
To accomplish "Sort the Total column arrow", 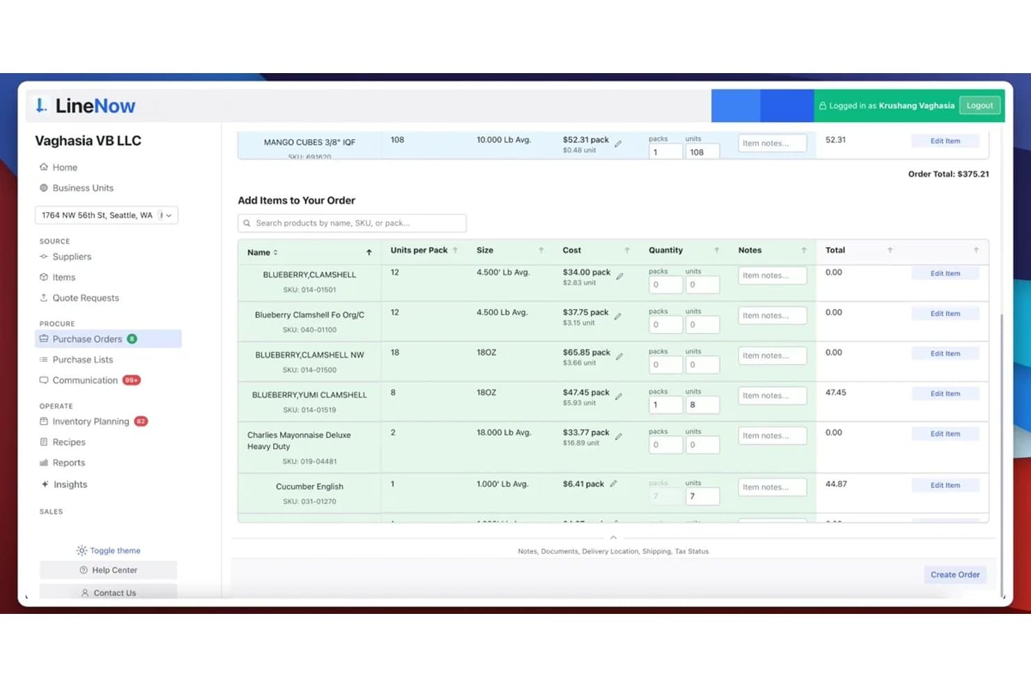I will point(890,251).
